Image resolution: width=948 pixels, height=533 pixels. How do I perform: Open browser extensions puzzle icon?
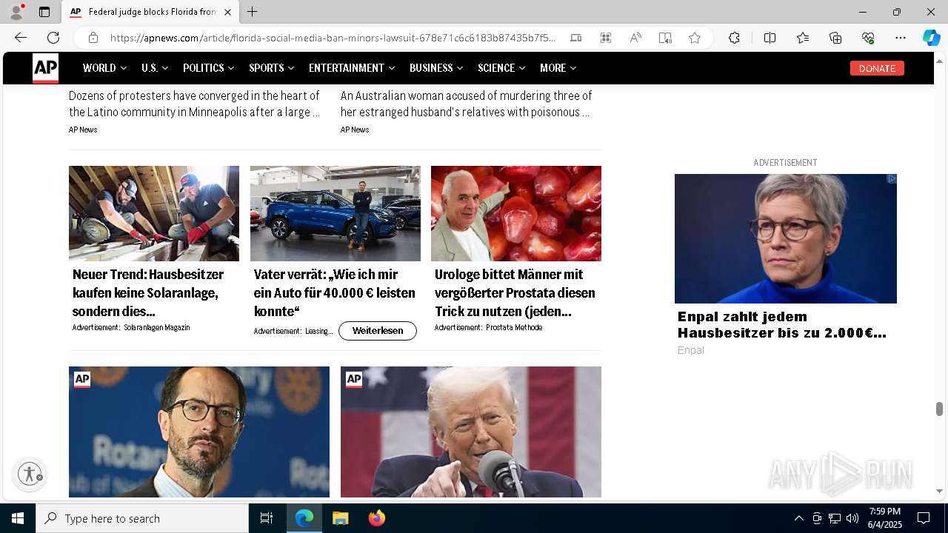(x=734, y=38)
